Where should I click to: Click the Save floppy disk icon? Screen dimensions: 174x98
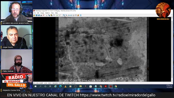click(39, 15)
